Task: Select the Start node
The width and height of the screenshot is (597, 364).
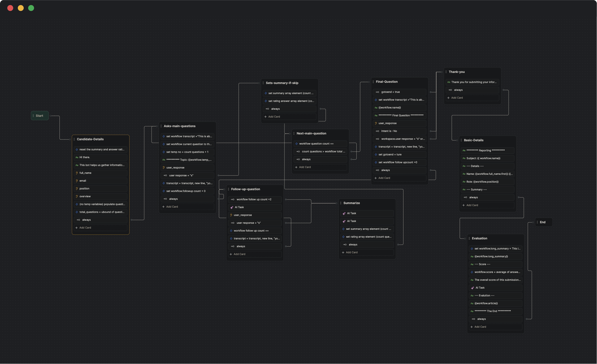Action: tap(39, 116)
